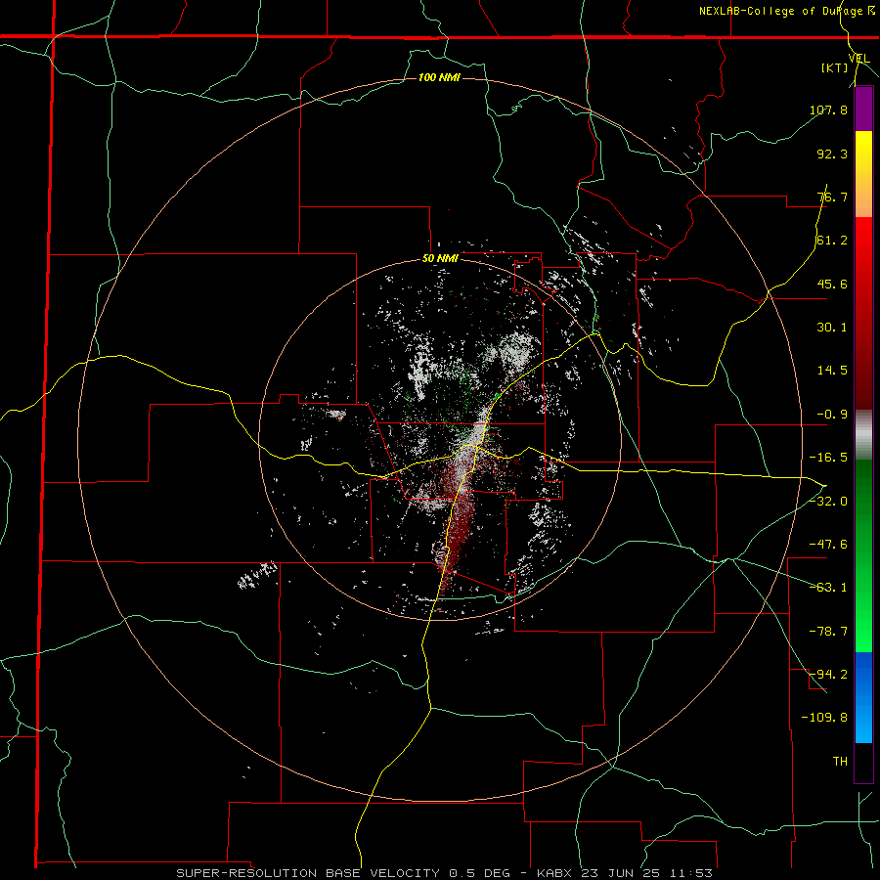Click the -63.1 velocity scale value

tap(828, 588)
